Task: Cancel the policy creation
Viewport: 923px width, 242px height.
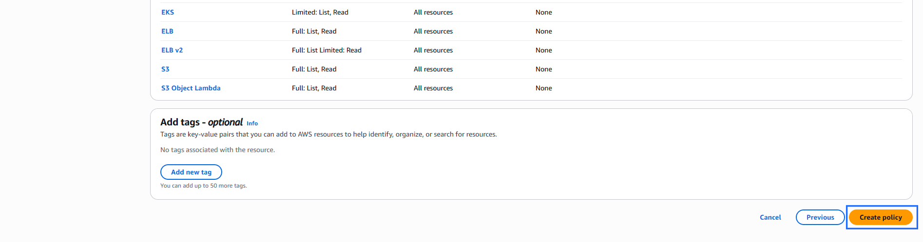Action: click(770, 217)
